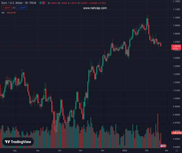
Task: Click the blue buy price 1.06478 button
Action: [x=22, y=8]
